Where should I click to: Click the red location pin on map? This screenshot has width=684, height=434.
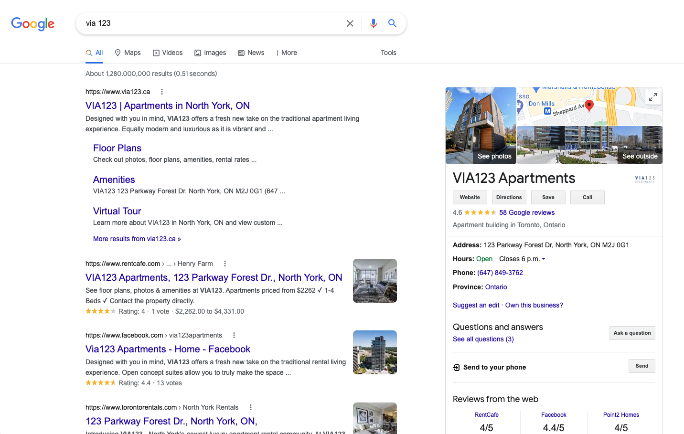click(589, 106)
